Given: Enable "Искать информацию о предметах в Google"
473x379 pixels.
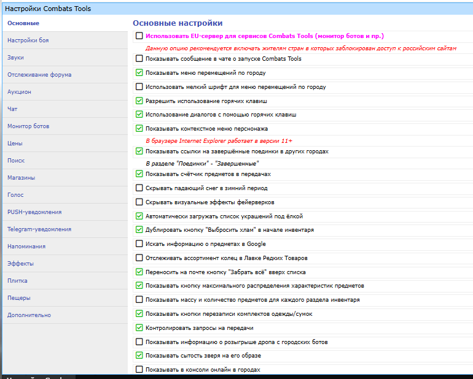Looking at the screenshot, I should (x=139, y=244).
